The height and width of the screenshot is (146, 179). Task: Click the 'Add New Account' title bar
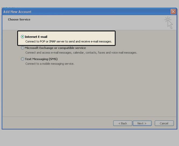click(x=81, y=12)
